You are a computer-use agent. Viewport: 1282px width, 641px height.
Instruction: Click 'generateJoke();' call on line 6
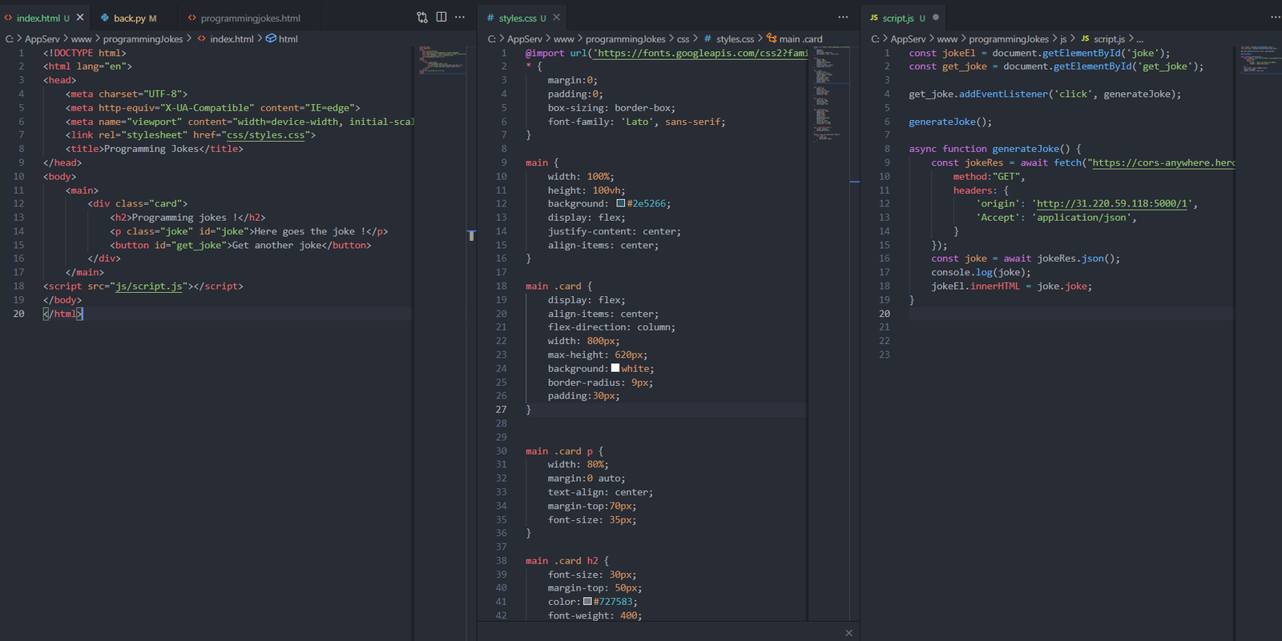tap(950, 122)
